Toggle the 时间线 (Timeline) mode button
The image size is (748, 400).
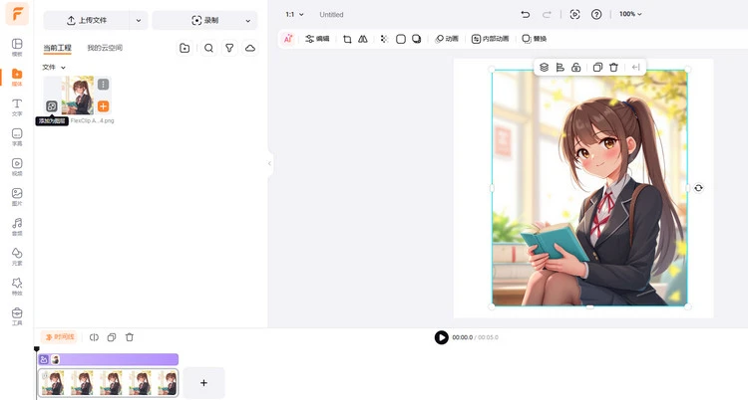(59, 337)
